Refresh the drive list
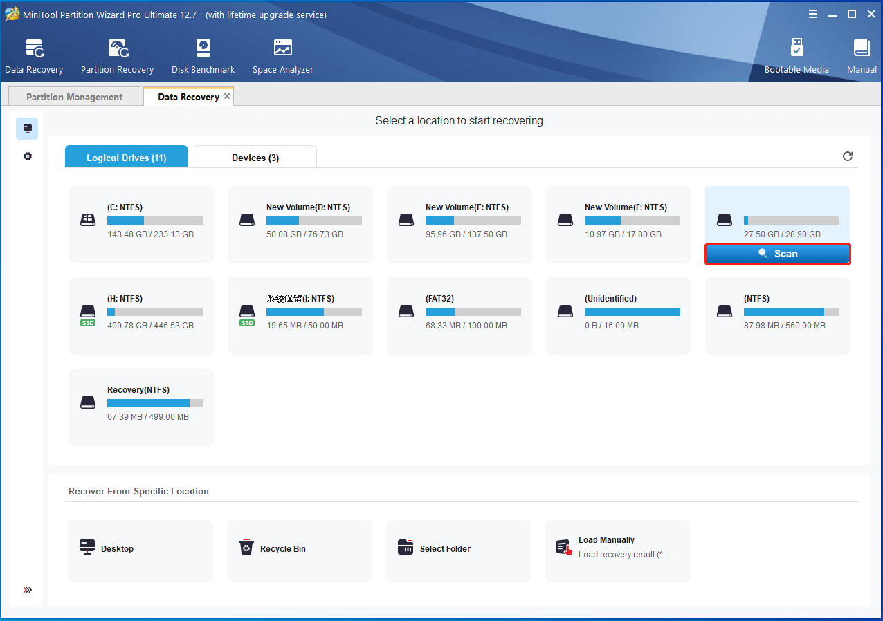The image size is (883, 621). pos(848,156)
